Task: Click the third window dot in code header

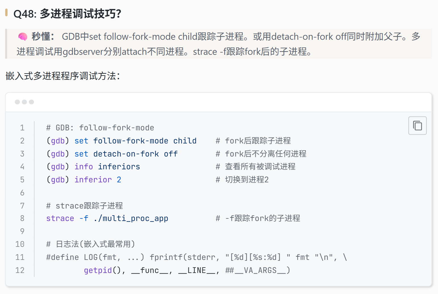Action: 31,102
